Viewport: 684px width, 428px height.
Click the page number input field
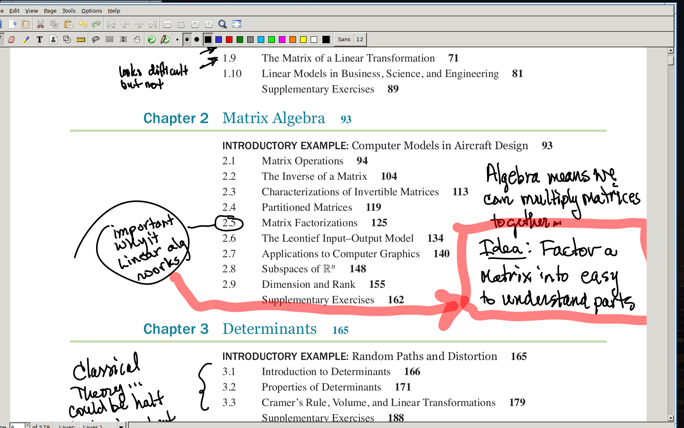(x=17, y=426)
